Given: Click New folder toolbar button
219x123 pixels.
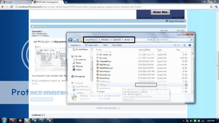Looking at the screenshot, I should [117, 45].
